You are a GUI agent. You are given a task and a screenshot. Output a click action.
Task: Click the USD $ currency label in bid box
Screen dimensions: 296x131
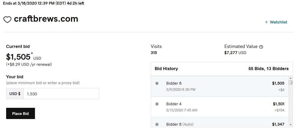(15, 94)
